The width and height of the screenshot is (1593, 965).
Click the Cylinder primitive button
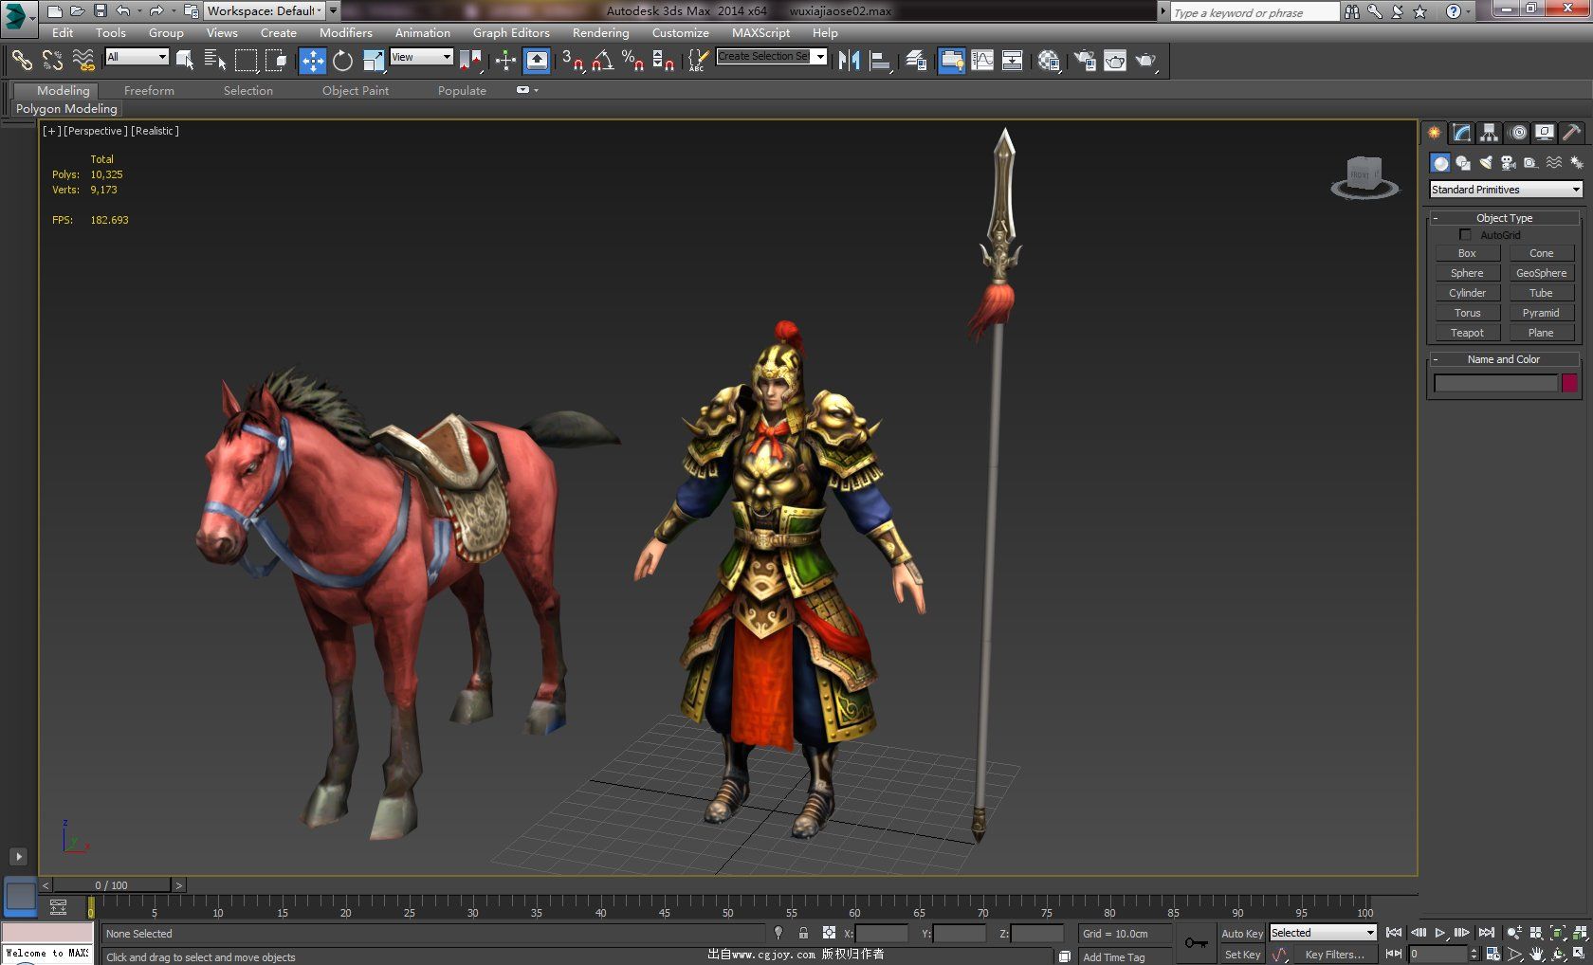click(1467, 293)
